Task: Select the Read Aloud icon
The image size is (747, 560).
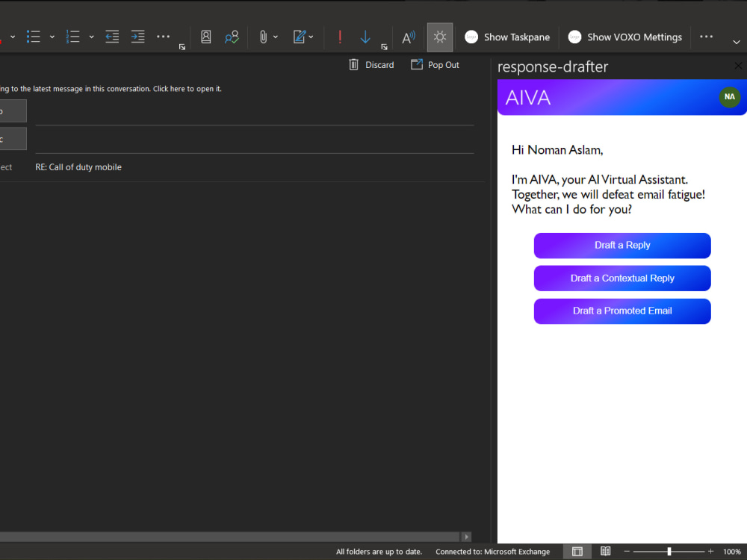Action: [408, 37]
